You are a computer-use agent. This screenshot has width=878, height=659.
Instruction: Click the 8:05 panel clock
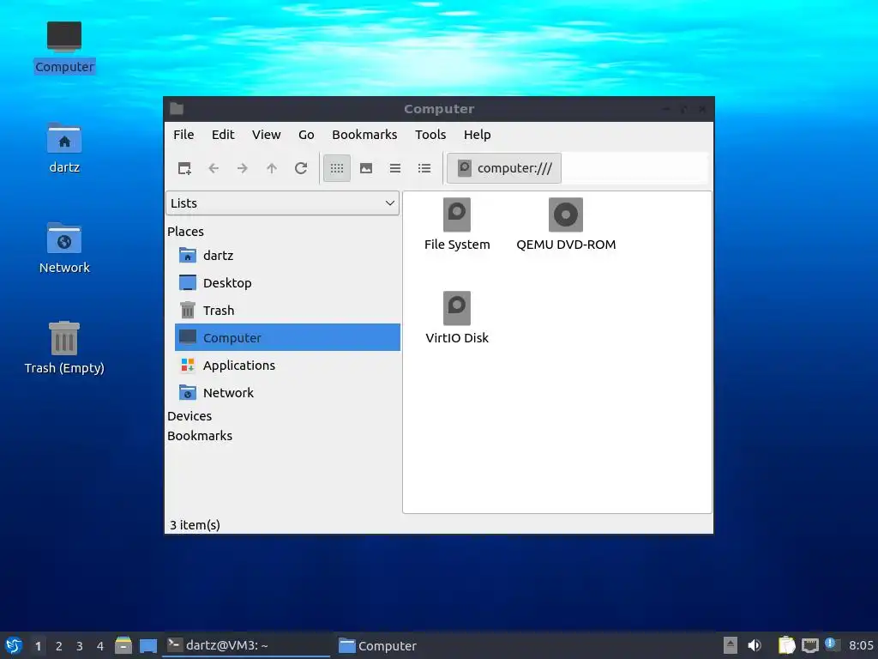[861, 645]
